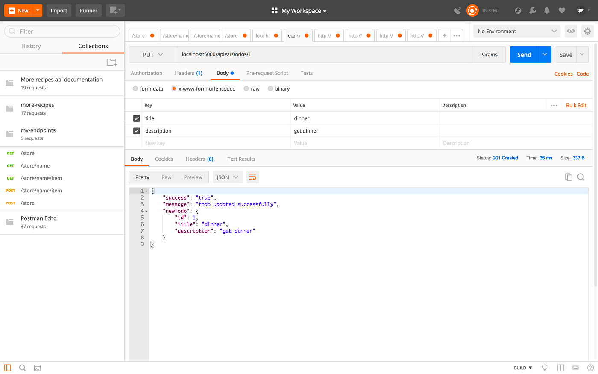Uncheck the title form parameter

coord(136,118)
